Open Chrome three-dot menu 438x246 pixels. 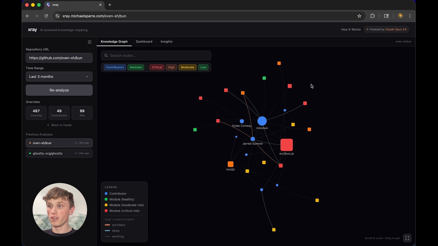click(x=410, y=16)
